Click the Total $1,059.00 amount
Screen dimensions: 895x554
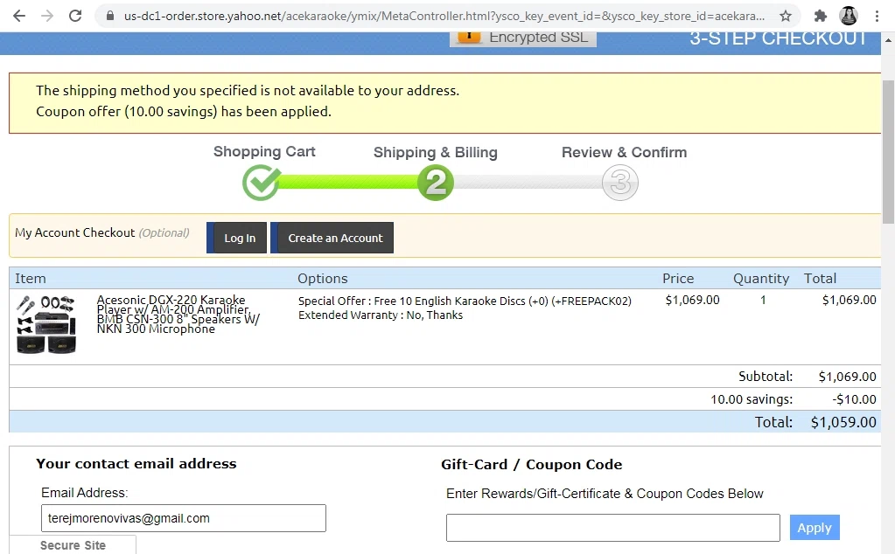[843, 422]
